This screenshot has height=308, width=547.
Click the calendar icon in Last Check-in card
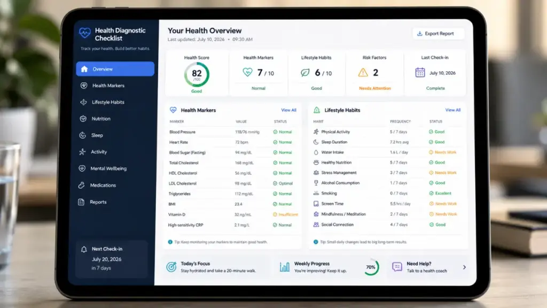420,72
